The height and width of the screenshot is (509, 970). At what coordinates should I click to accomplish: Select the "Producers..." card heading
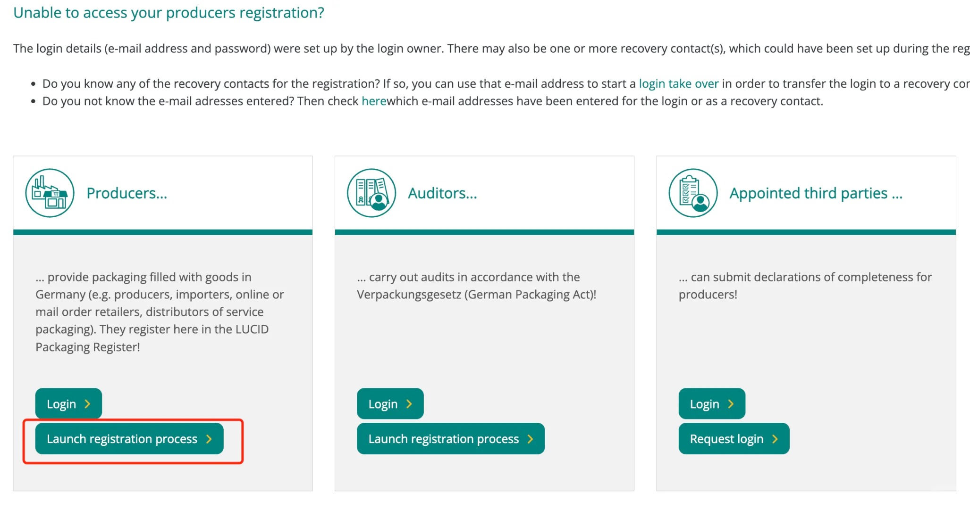coord(127,193)
